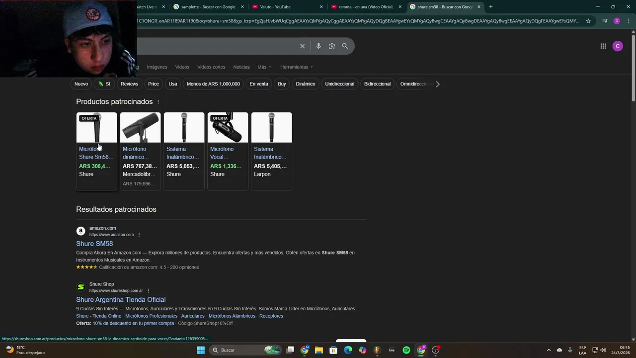This screenshot has height=358, width=636.
Task: Open 10% de descuento offer link
Action: (x=133, y=323)
